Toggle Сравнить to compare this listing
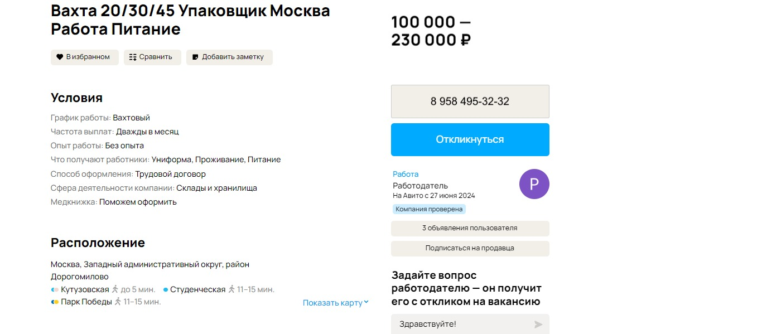 click(152, 57)
